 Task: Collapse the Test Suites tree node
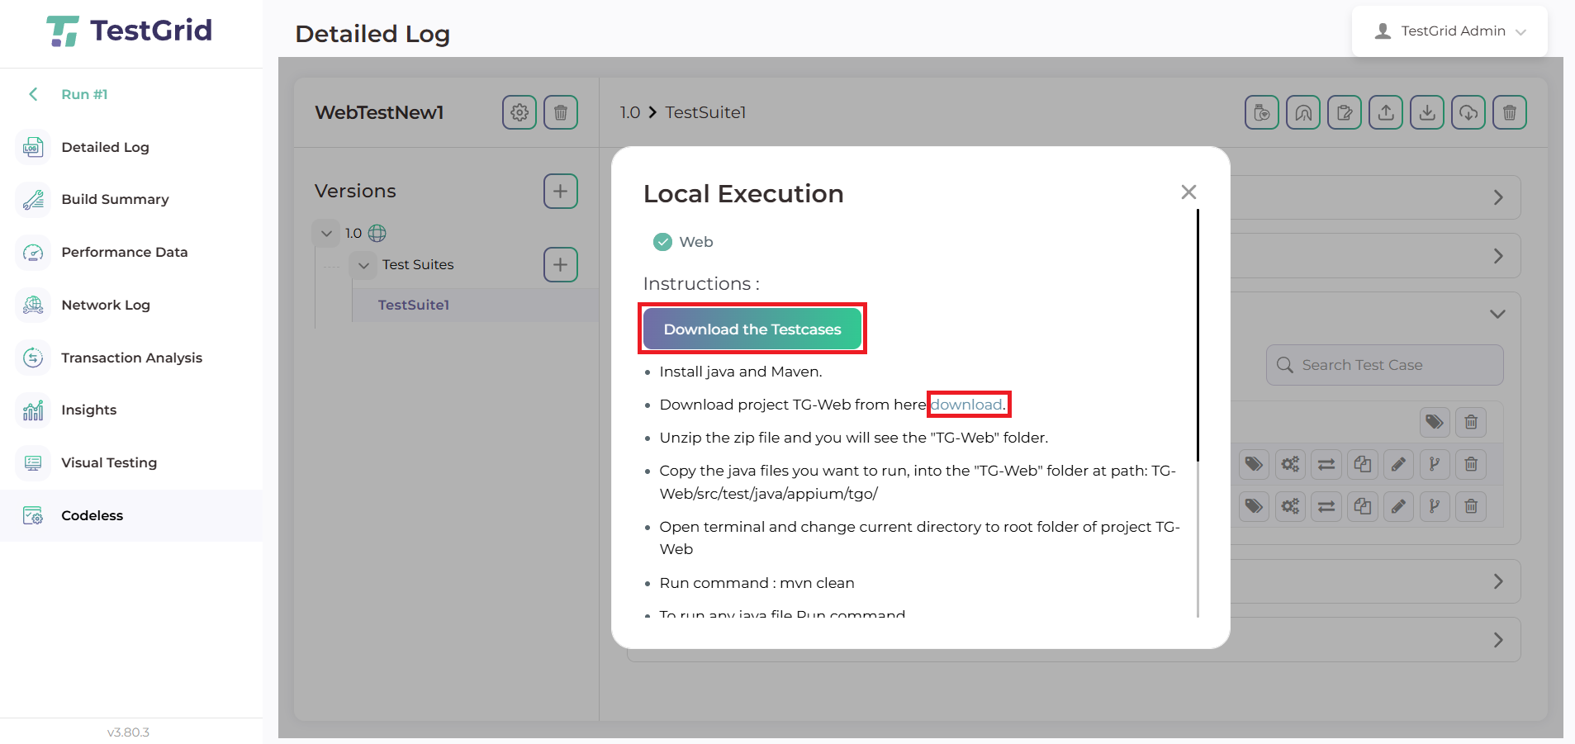[363, 265]
